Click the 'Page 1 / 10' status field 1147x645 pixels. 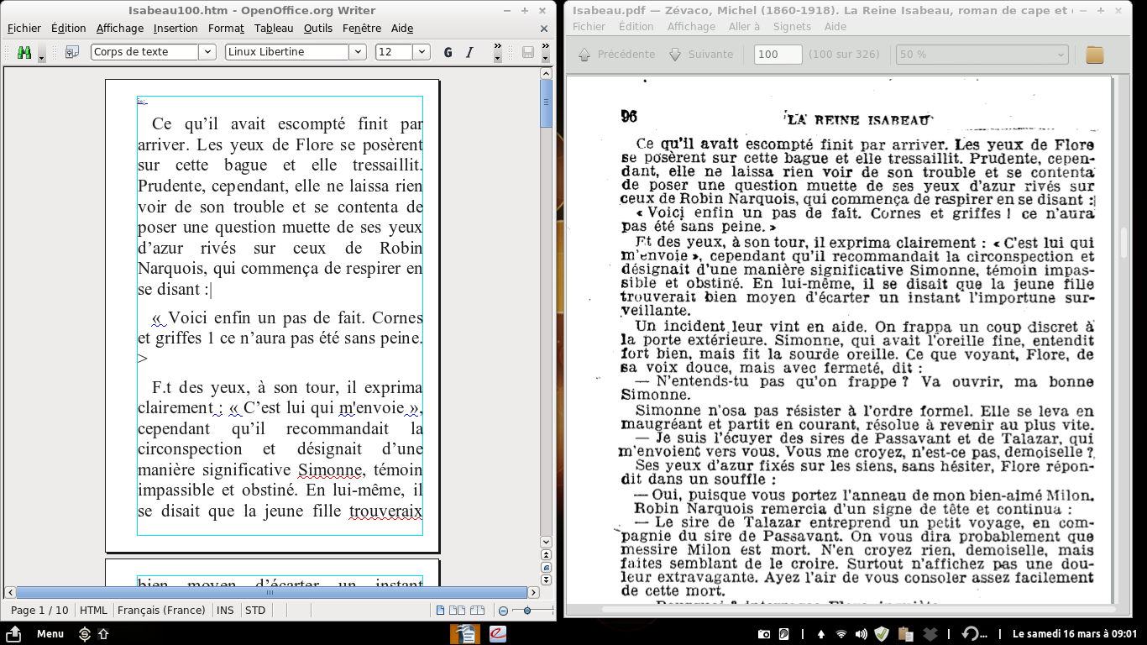click(39, 611)
